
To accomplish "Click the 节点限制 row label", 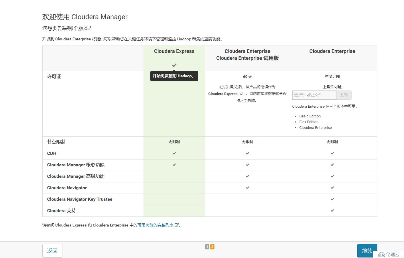I will coord(56,142).
